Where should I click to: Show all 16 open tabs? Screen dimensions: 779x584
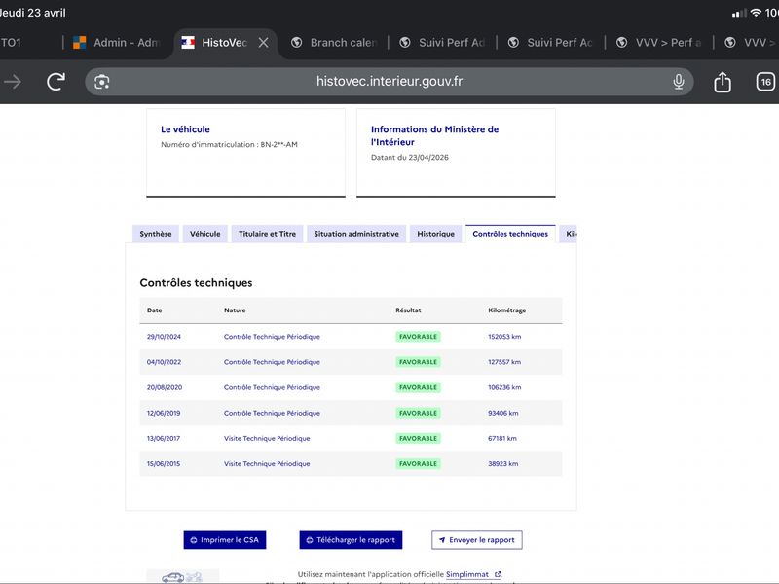point(765,82)
